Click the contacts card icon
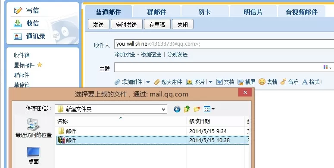 pos(18,37)
